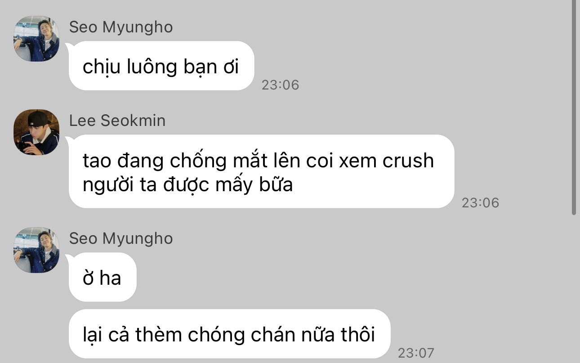Click the 23:07 timestamp

pyautogui.click(x=416, y=353)
